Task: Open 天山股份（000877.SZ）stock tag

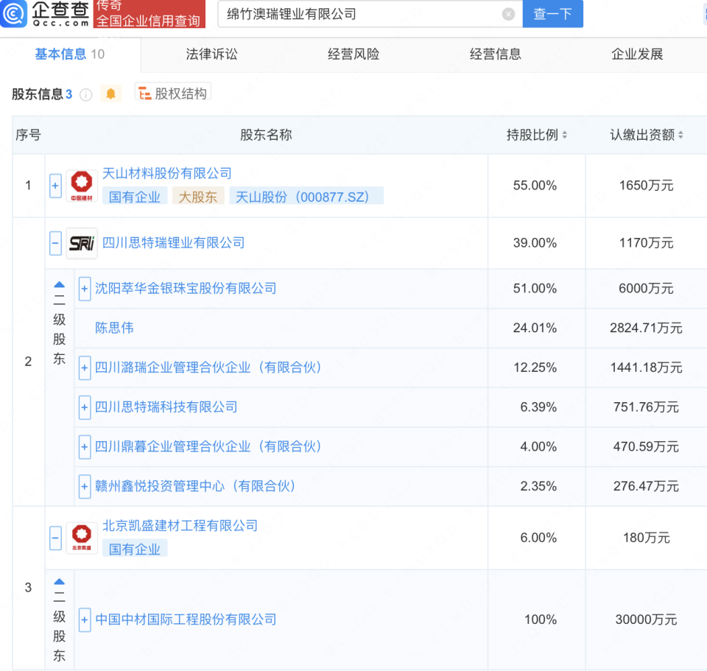Action: pyautogui.click(x=306, y=197)
